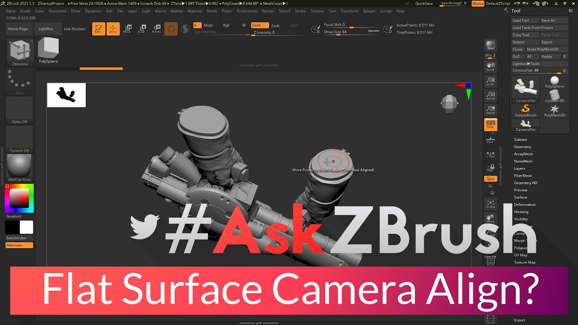
Task: Expand the Subtool palette section
Action: click(x=520, y=139)
